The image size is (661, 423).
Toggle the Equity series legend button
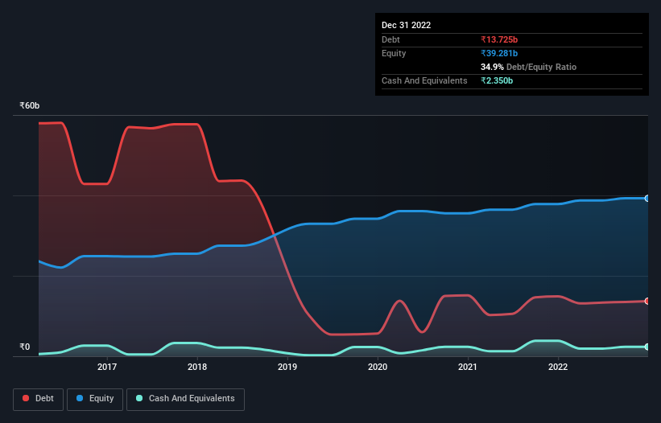tap(95, 399)
